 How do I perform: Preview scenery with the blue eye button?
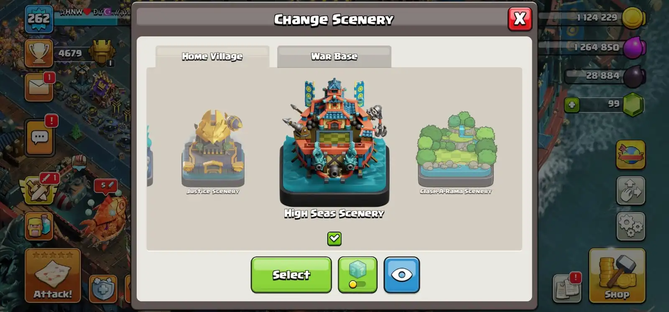pos(401,275)
